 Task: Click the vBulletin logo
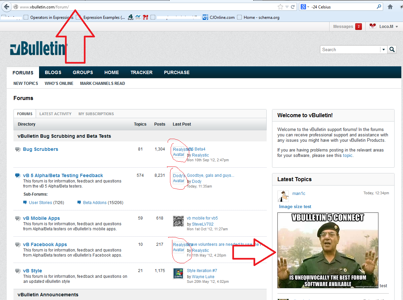click(38, 48)
